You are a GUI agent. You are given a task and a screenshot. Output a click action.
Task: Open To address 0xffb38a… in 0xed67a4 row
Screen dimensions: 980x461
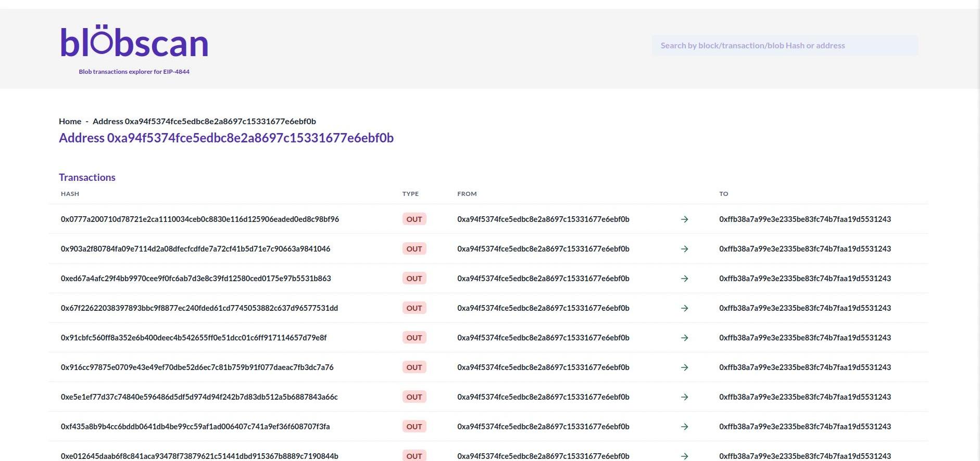pos(805,279)
